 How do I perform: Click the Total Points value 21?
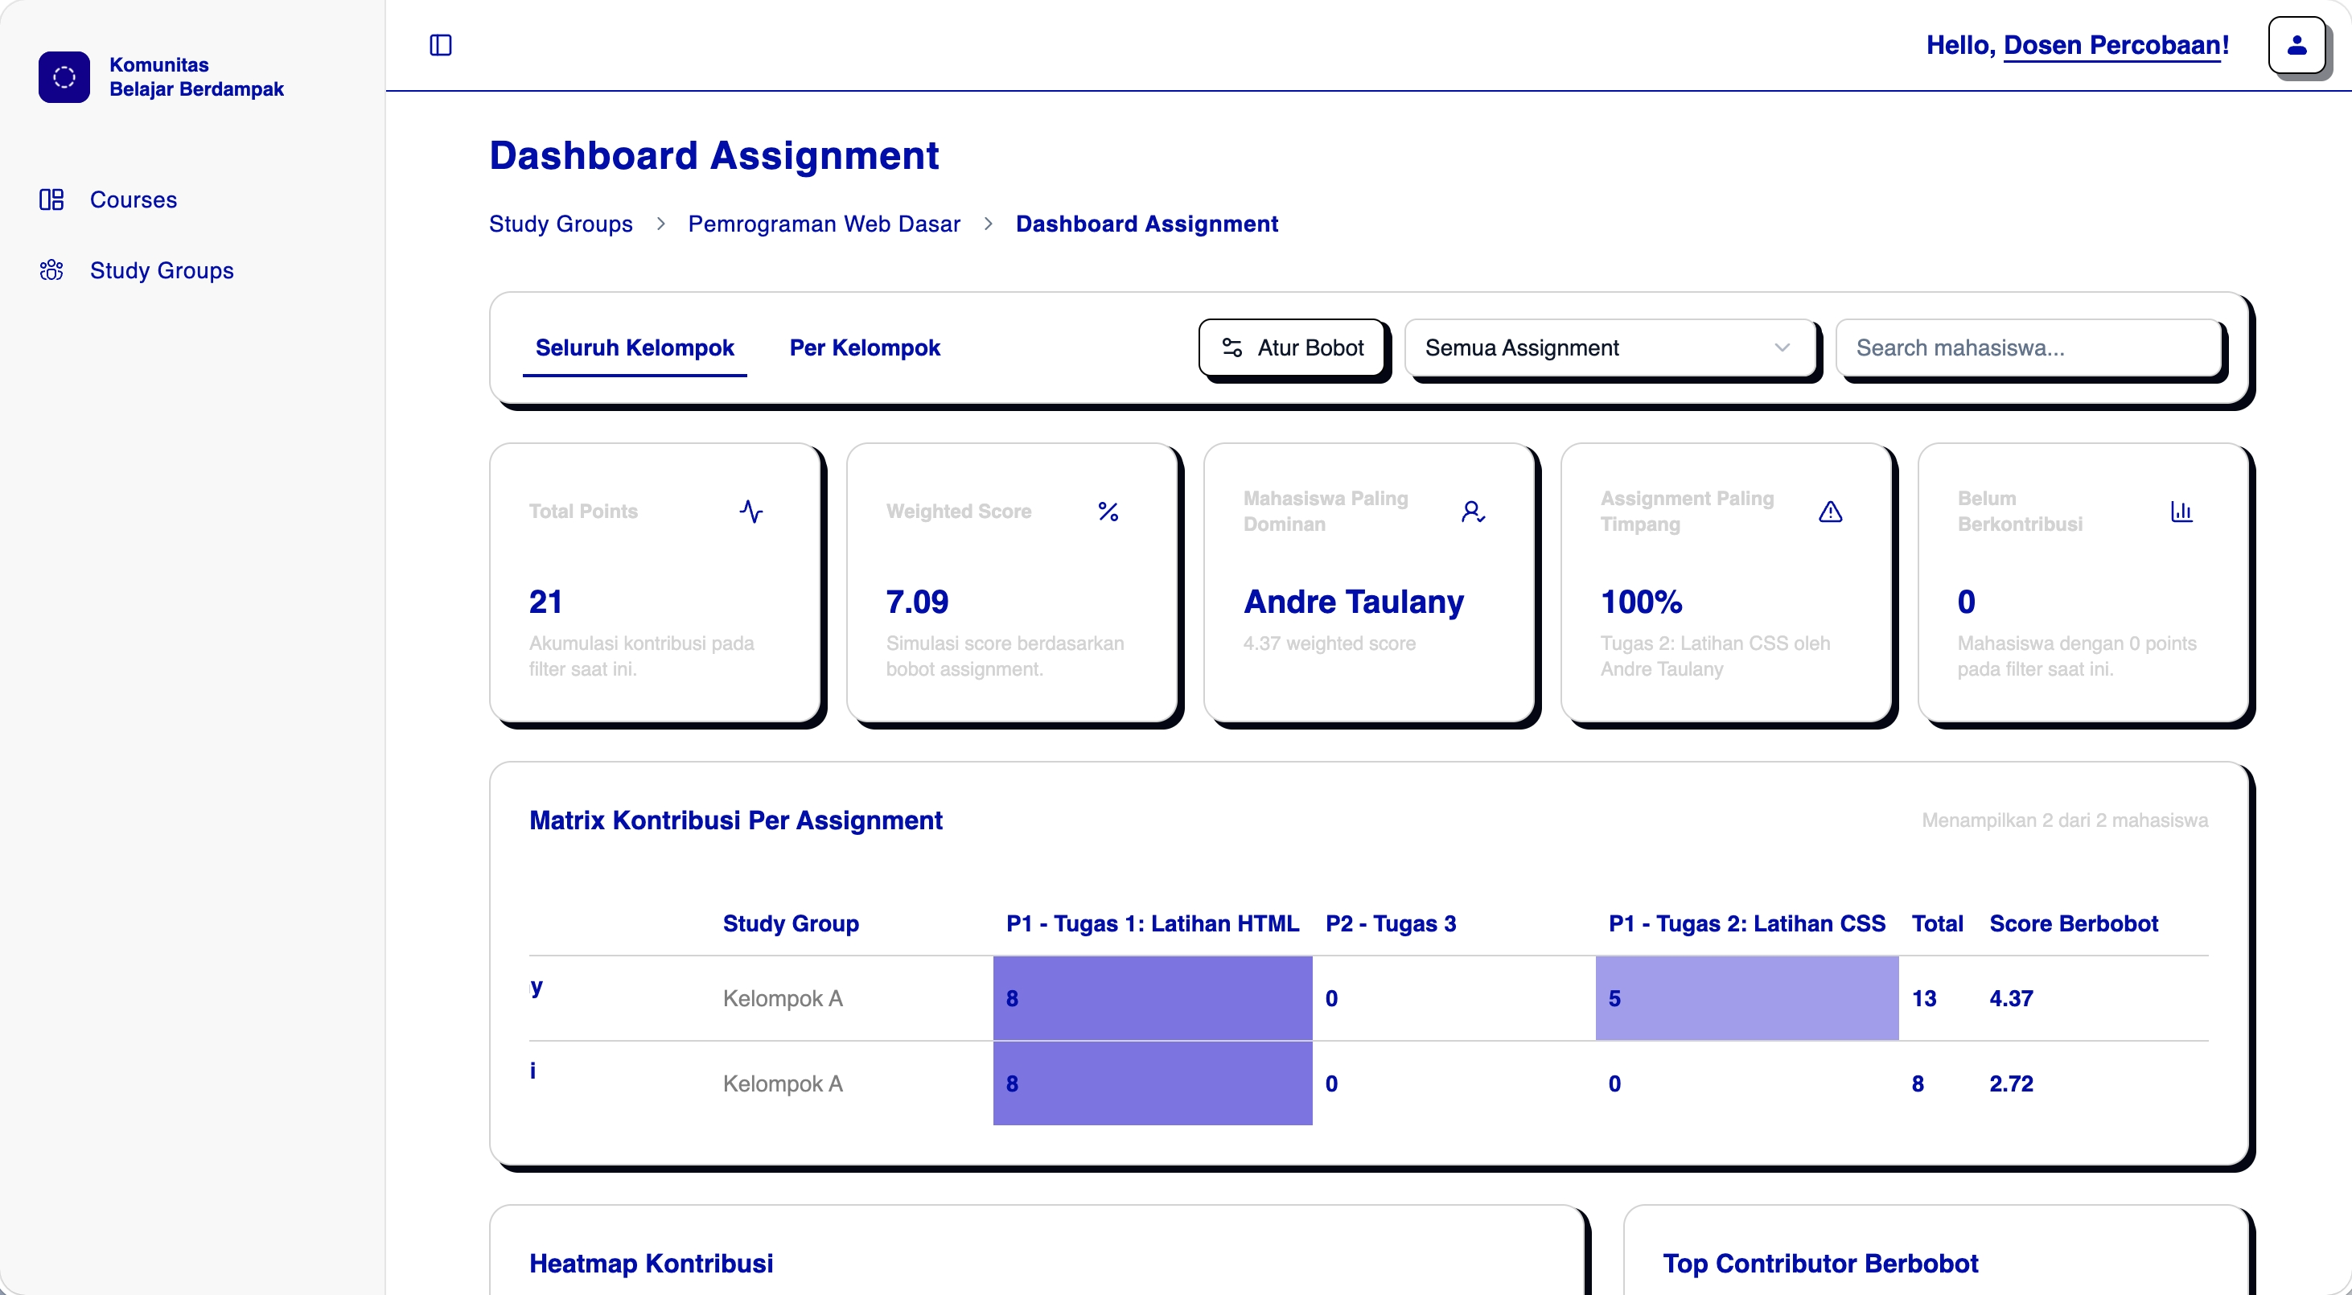pyautogui.click(x=545, y=602)
